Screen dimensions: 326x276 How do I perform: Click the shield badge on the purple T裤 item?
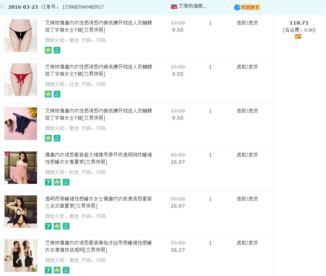48,138
